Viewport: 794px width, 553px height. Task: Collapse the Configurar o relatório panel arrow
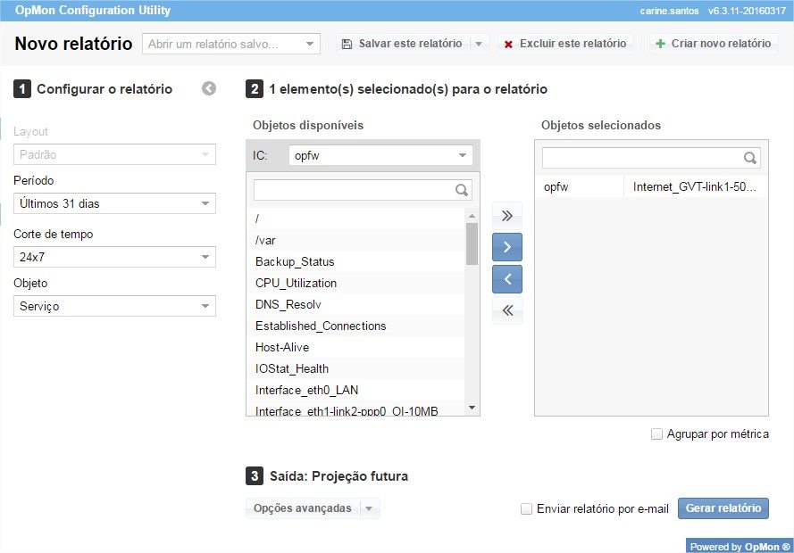pyautogui.click(x=209, y=88)
